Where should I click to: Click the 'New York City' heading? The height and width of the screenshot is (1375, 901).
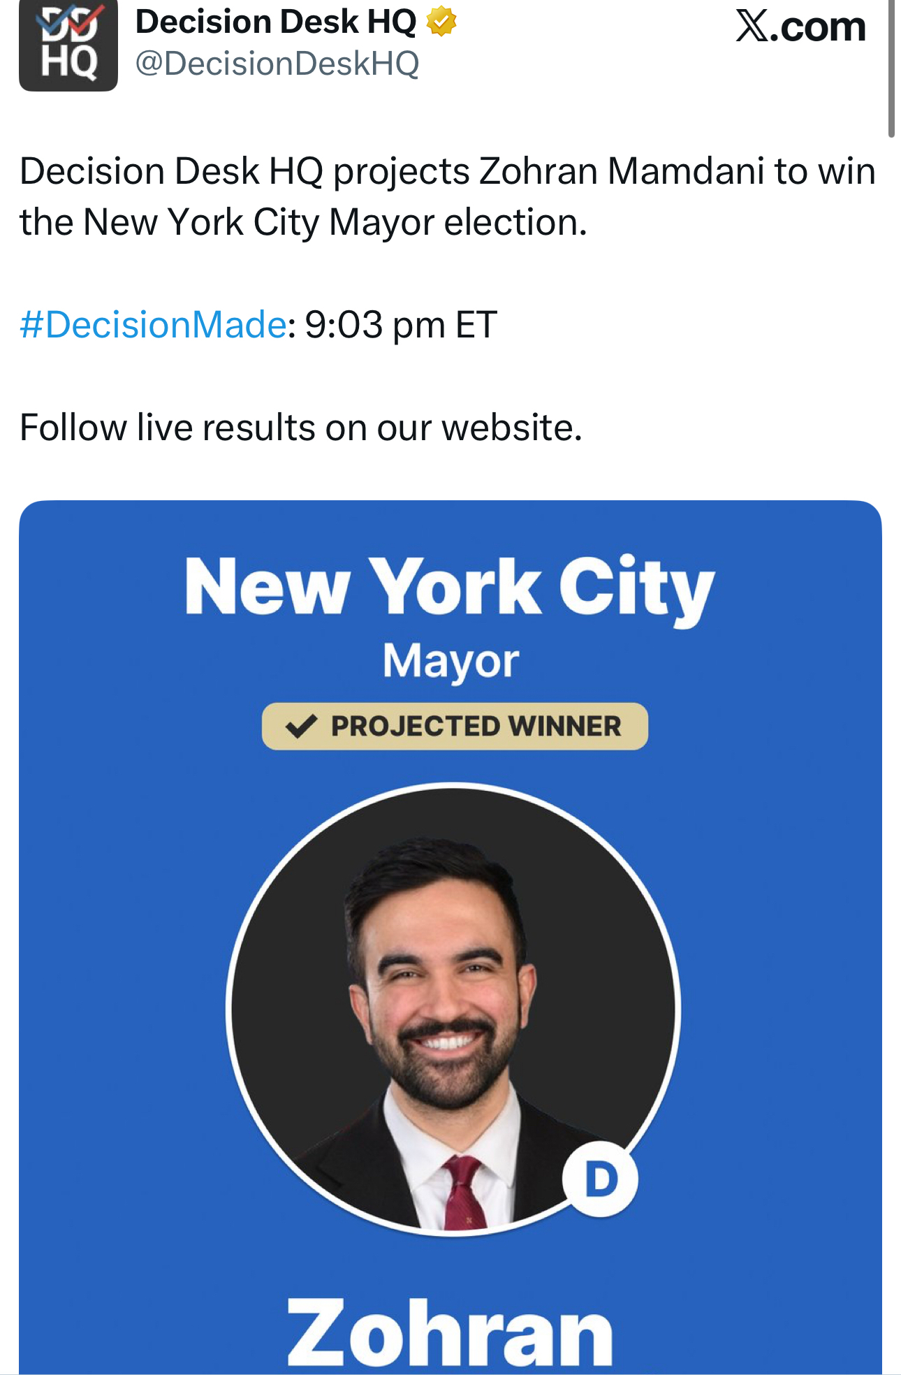(450, 587)
